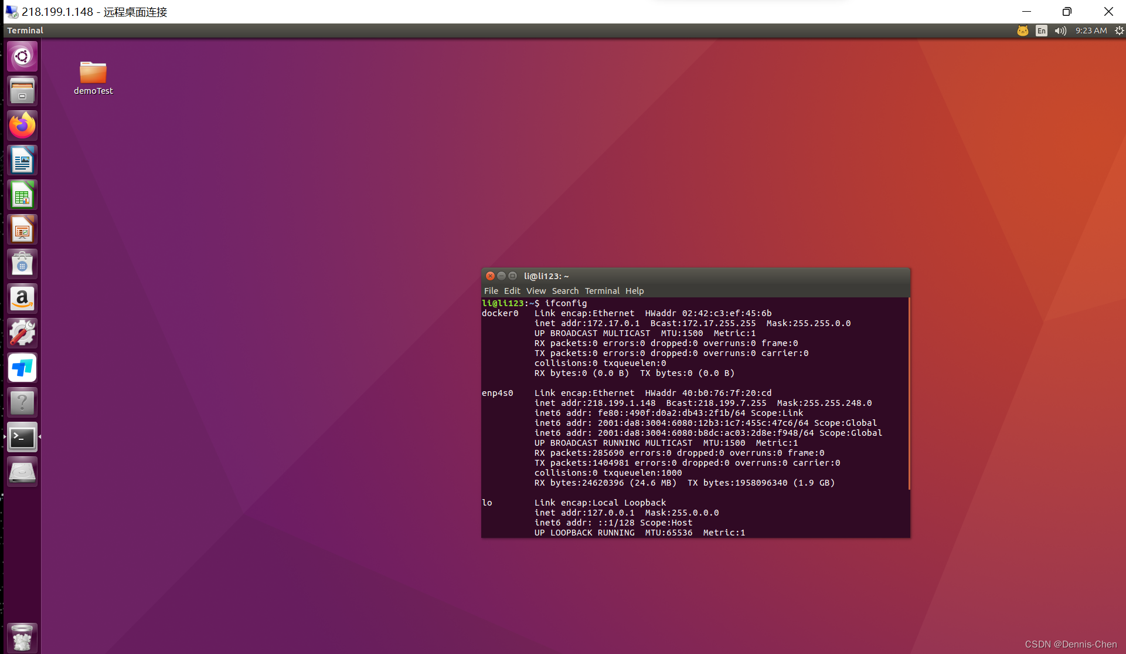Open the terminal File menu

tap(491, 291)
